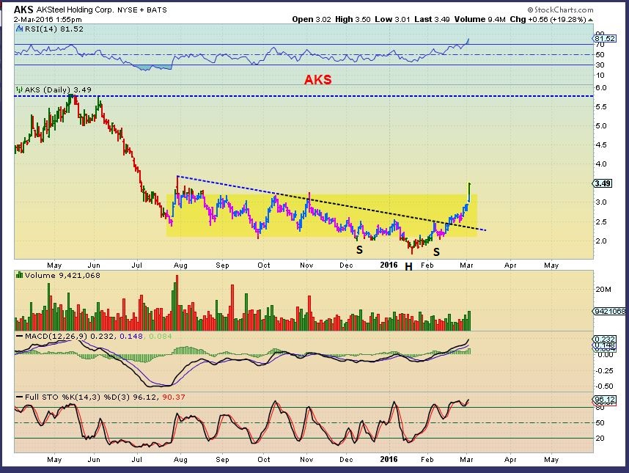Click the High 3.50 quote value
The width and height of the screenshot is (629, 473).
[x=353, y=19]
